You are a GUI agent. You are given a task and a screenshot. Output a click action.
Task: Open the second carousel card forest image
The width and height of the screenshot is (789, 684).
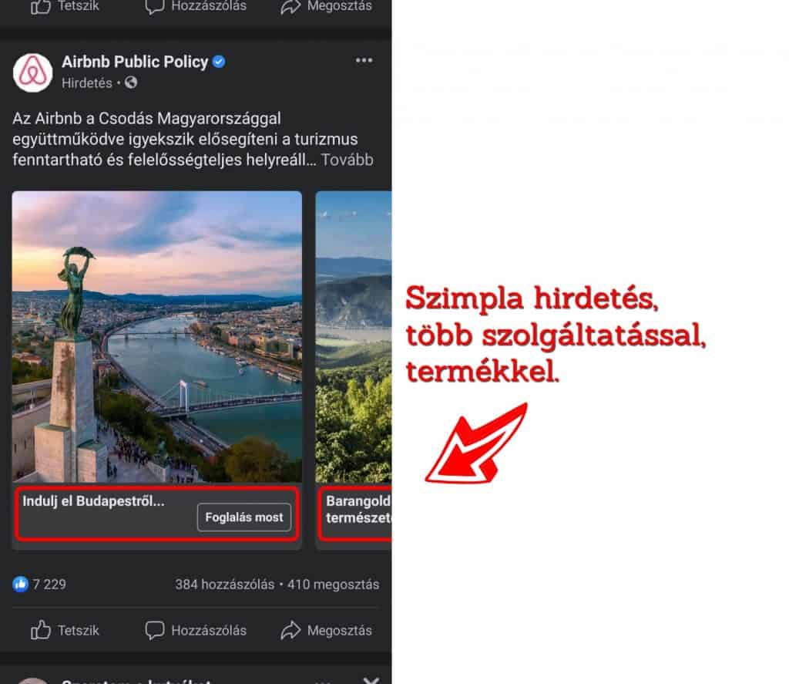(353, 336)
